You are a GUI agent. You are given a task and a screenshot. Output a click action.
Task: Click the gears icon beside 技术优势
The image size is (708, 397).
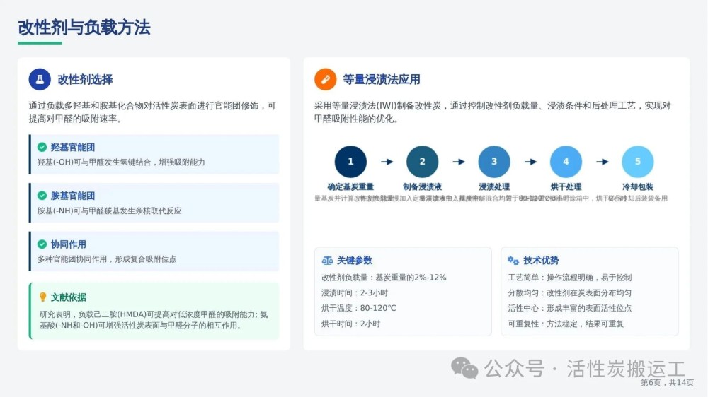[513, 260]
